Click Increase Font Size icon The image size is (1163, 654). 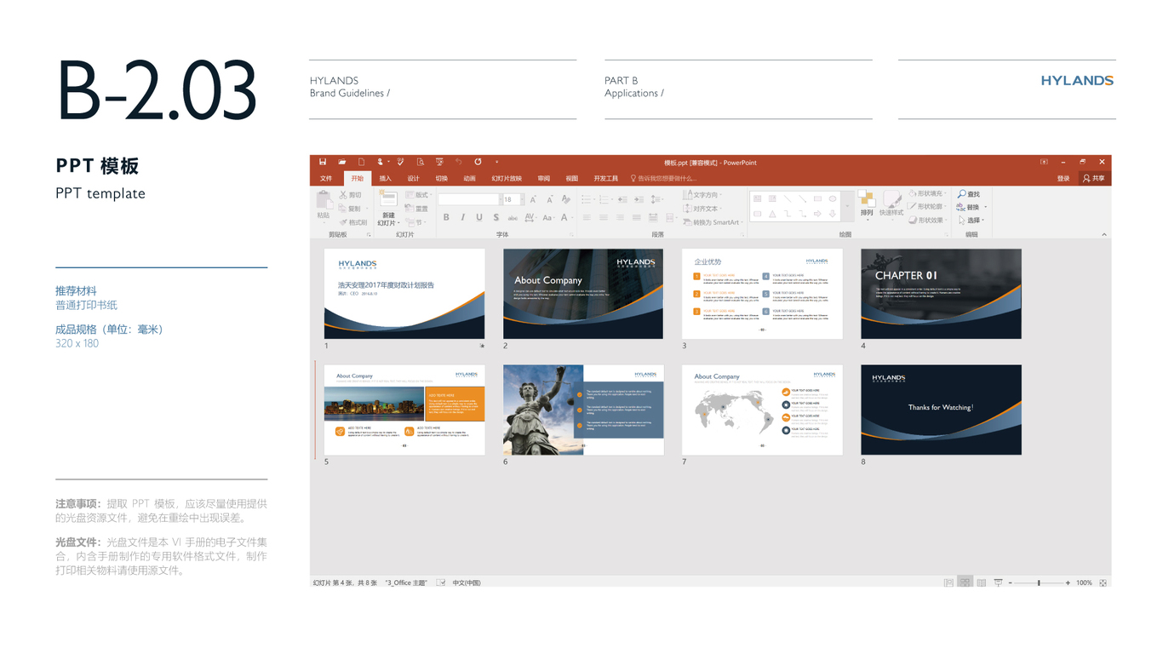(x=533, y=199)
